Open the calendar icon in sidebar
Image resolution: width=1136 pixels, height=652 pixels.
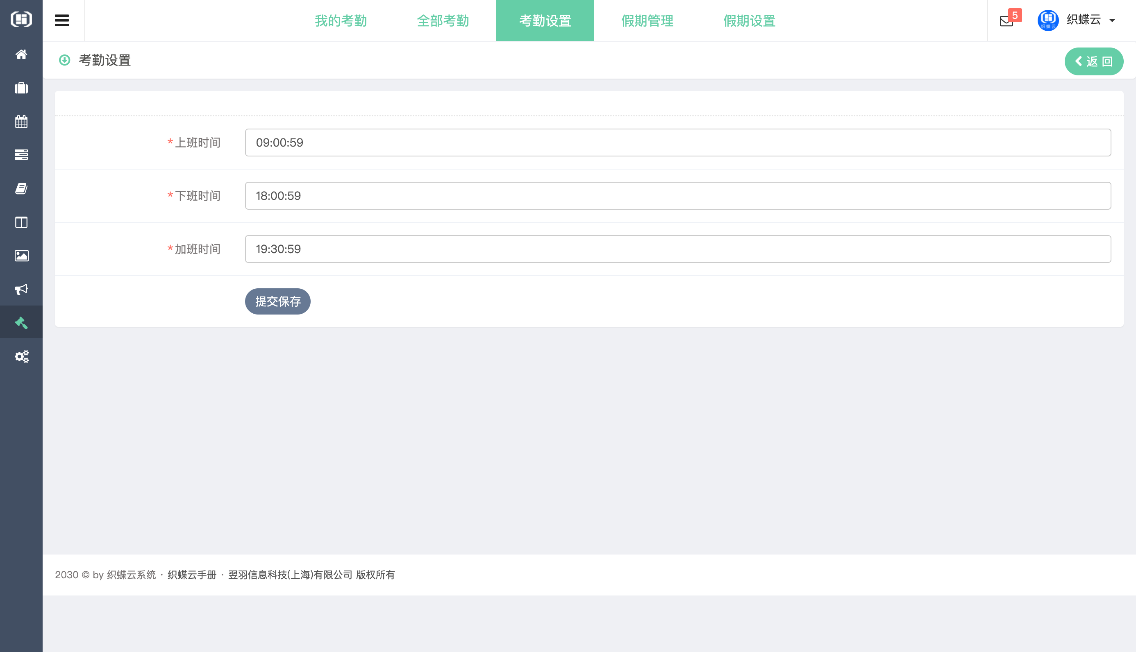tap(21, 121)
